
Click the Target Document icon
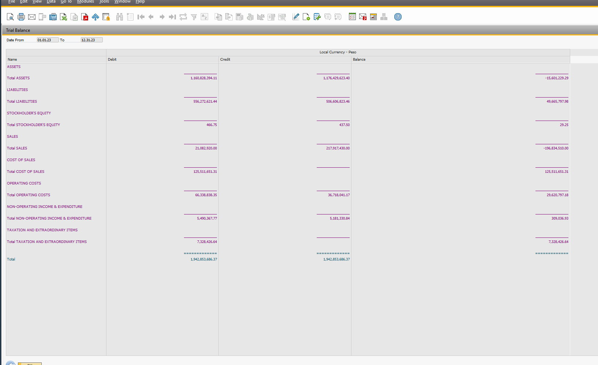click(229, 17)
